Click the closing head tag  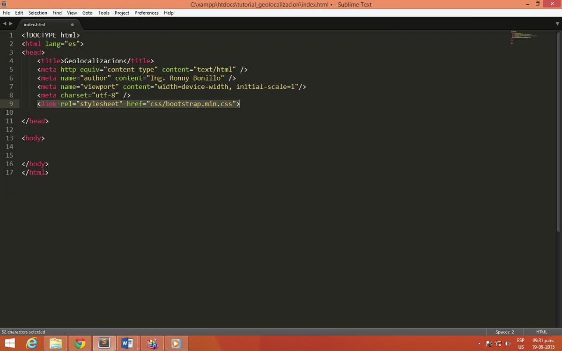tap(35, 121)
